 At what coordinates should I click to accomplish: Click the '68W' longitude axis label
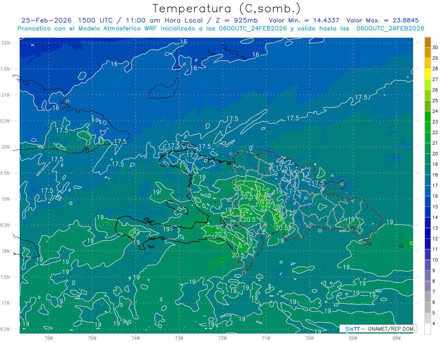[x=396, y=338]
